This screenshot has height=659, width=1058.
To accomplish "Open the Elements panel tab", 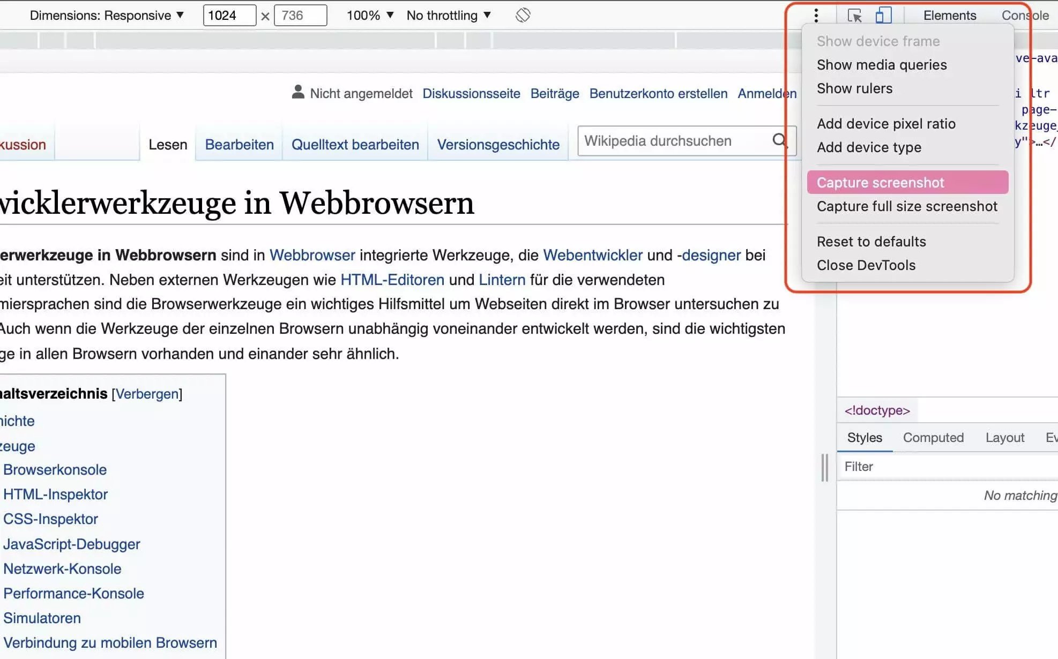I will pyautogui.click(x=949, y=16).
